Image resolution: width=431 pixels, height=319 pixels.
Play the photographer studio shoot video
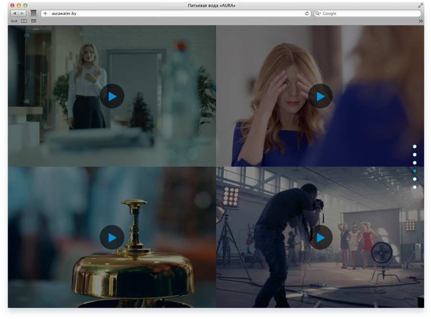click(x=320, y=237)
